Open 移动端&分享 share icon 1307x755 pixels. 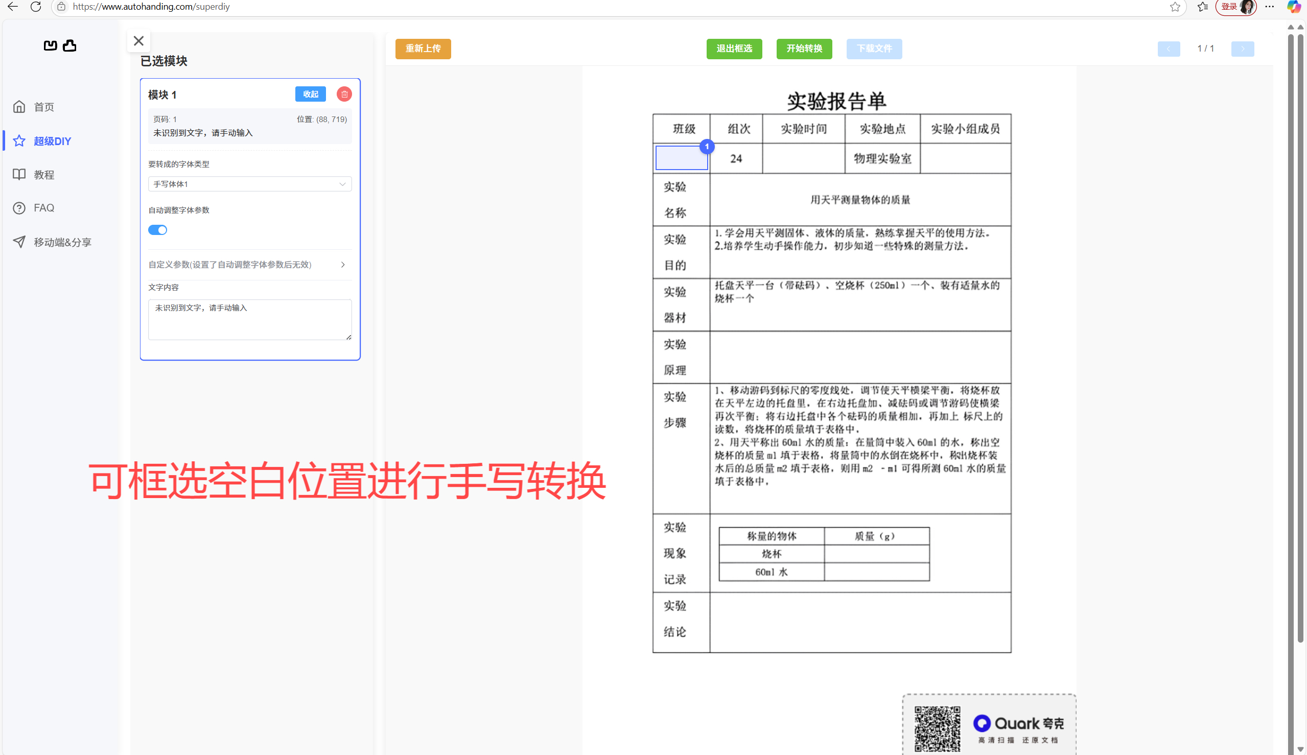(19, 241)
